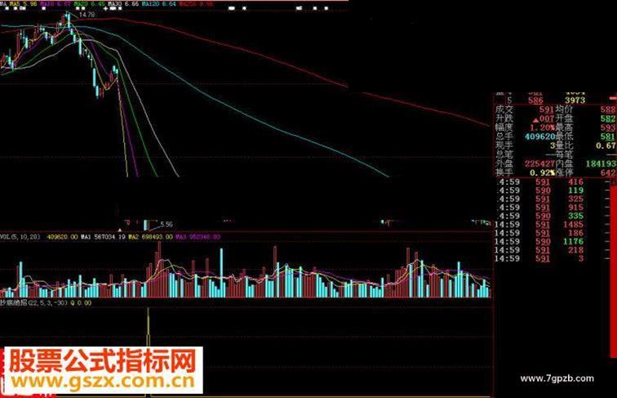Click the MA1 567034.19 volume label

[103, 237]
